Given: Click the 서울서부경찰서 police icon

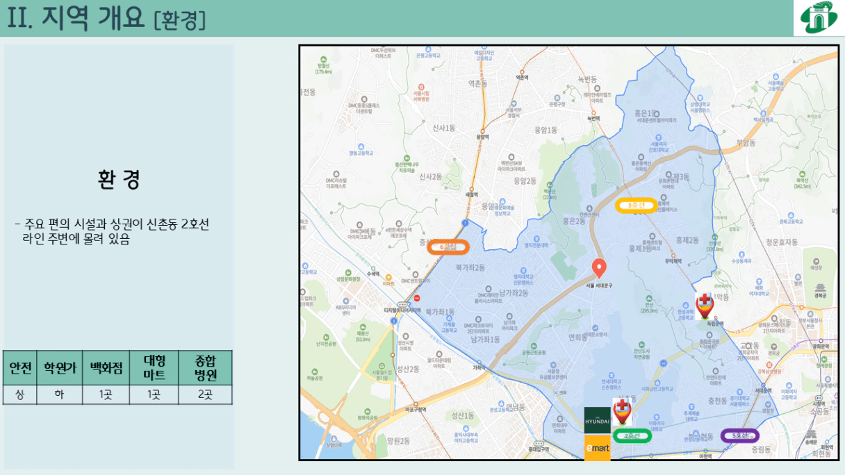Looking at the screenshot, I should click(514, 103).
